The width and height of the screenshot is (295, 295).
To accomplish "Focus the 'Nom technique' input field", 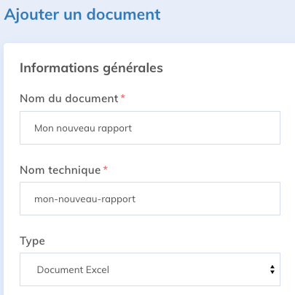I will click(150, 199).
